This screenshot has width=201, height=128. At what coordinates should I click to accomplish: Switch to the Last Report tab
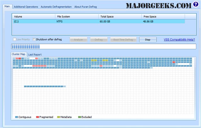pos(35,55)
